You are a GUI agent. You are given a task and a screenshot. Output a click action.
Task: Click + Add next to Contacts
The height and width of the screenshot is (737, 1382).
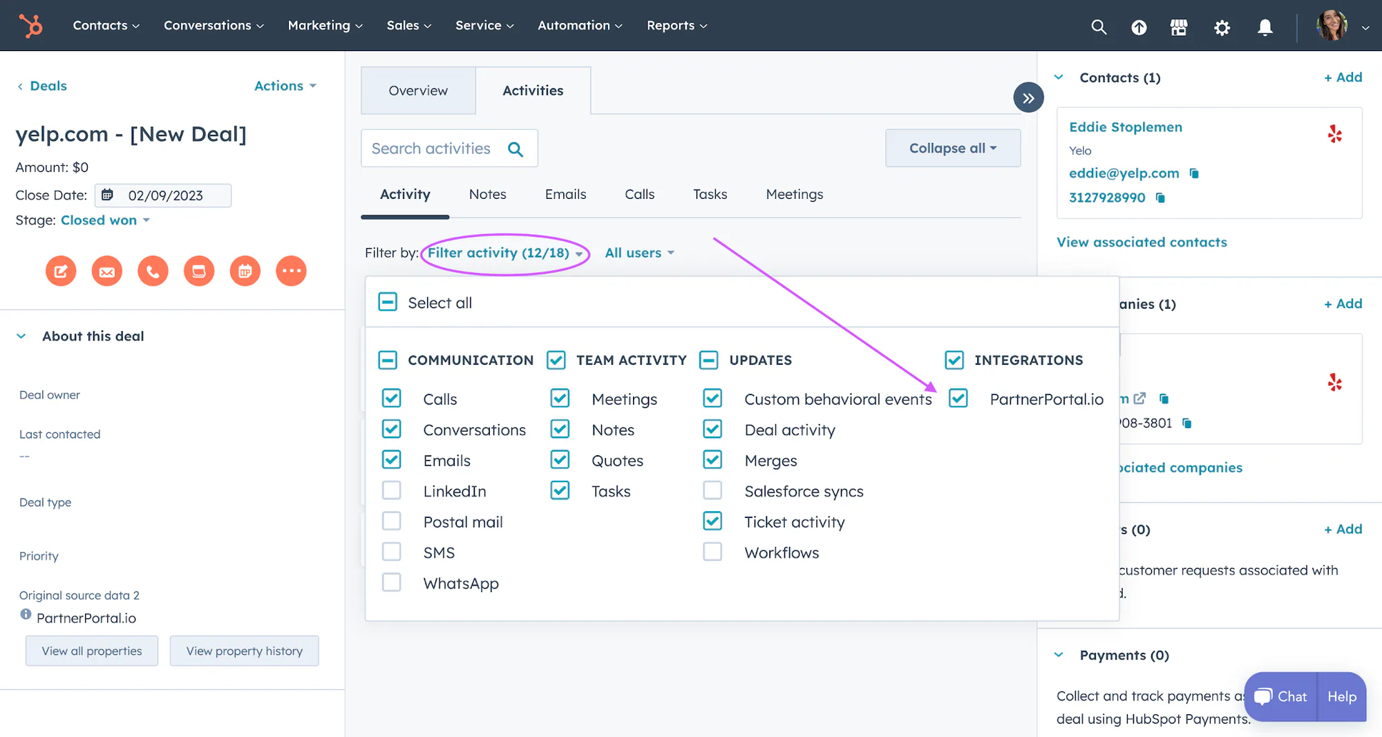tap(1343, 77)
